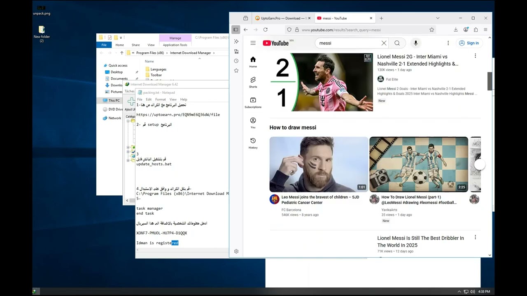Open a new Firefox tab
Screen dimensions: 527x296
(381, 18)
